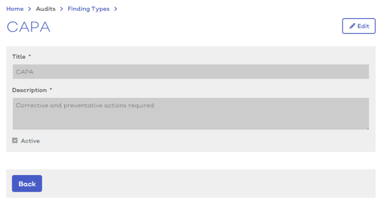
Task: Click the blue Back button
Action: click(27, 183)
